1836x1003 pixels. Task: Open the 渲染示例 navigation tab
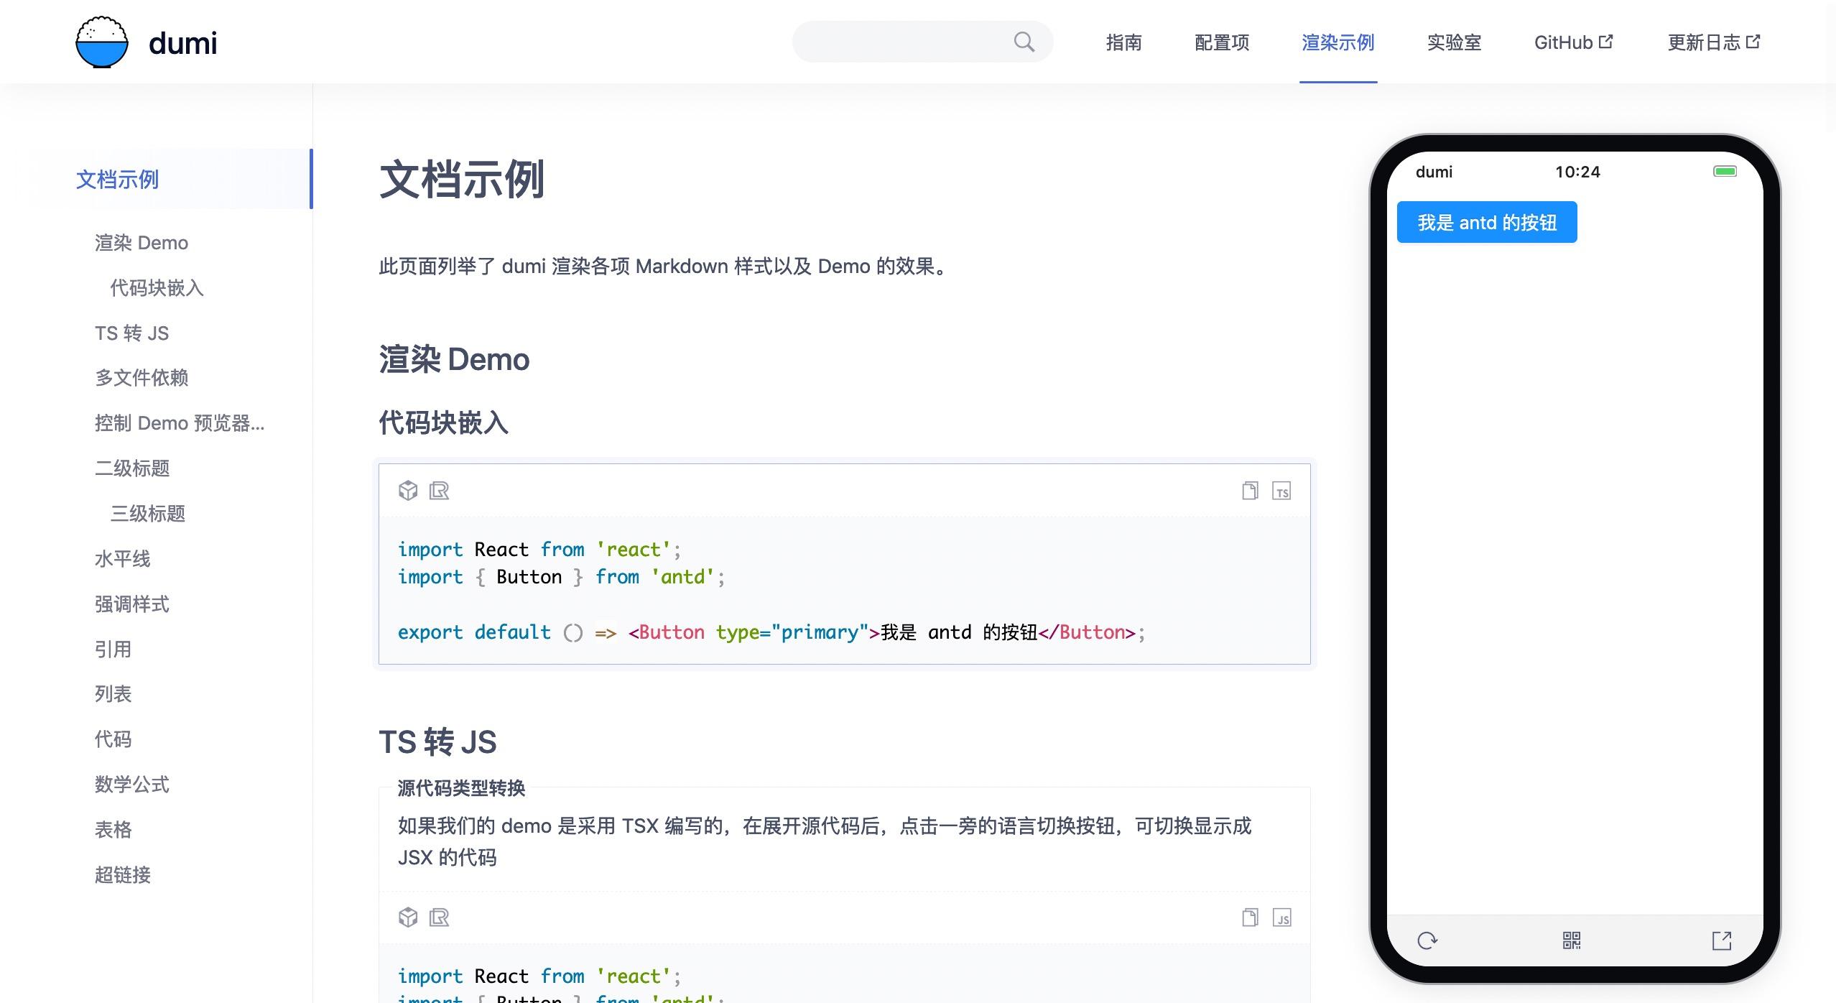coord(1336,41)
